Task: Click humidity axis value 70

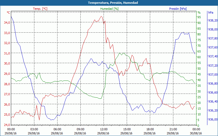Action: tap(199, 46)
